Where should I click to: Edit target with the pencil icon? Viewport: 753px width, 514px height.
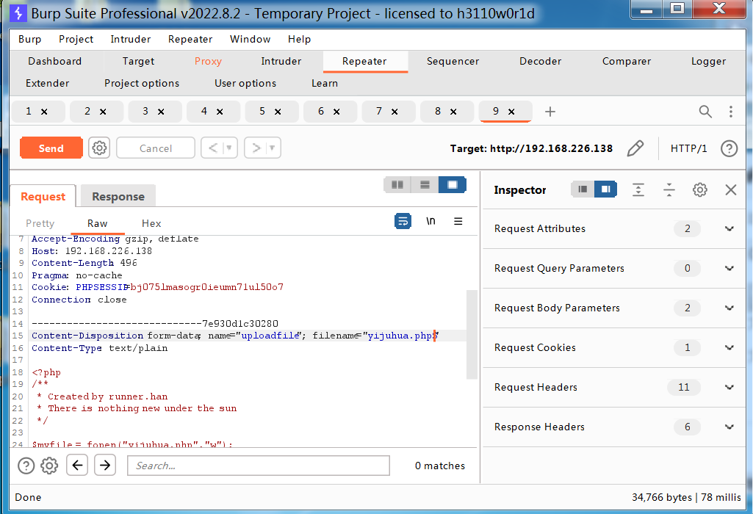pos(635,148)
